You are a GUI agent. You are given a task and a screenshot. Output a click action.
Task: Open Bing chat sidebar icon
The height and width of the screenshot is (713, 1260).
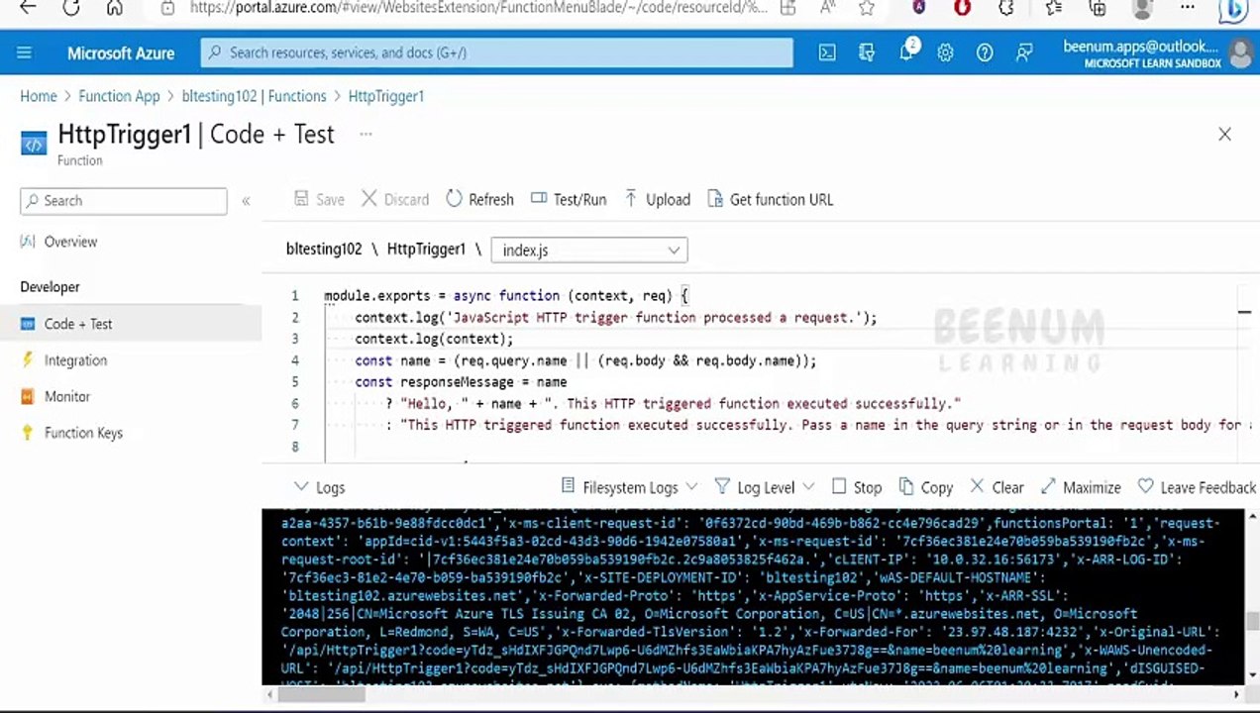click(x=1233, y=10)
